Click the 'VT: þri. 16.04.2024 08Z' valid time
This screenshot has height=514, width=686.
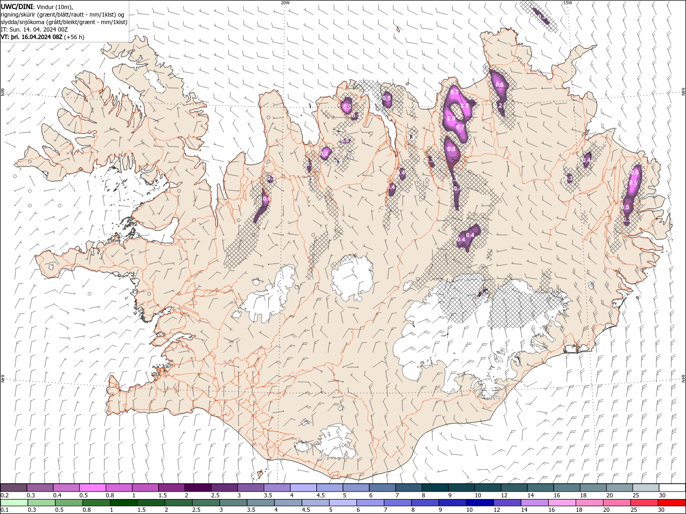coord(32,37)
